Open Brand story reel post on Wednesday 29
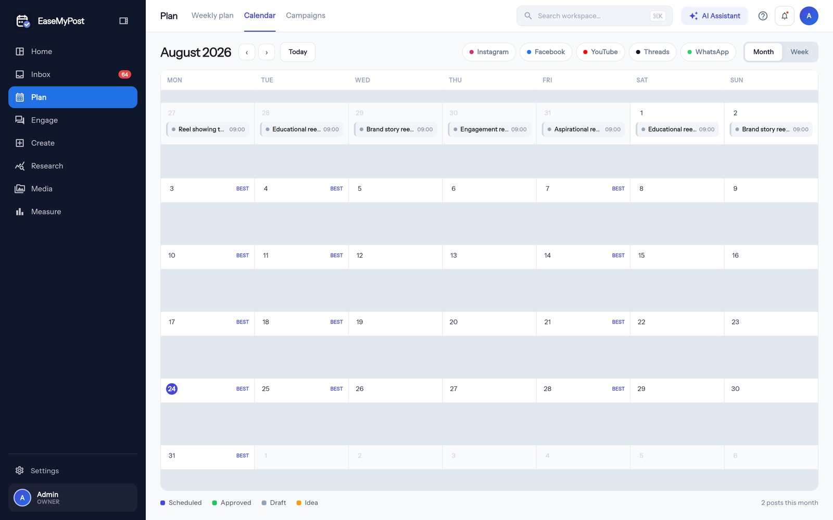833x520 pixels. click(x=396, y=129)
